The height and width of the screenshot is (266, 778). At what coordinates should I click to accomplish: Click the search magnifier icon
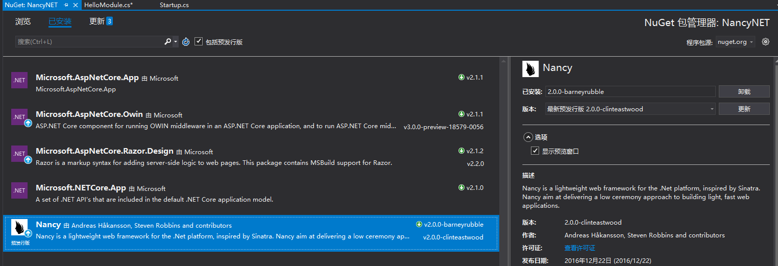(x=167, y=42)
